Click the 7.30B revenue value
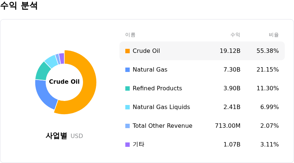Viewport: 294px width, 163px height. (x=232, y=69)
